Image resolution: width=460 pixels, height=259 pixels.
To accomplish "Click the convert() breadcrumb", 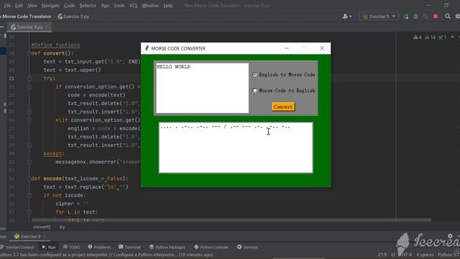I will click(42, 227).
